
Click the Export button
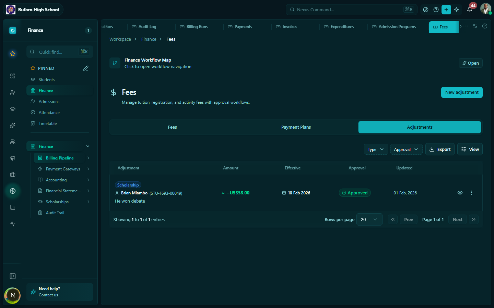pos(440,149)
